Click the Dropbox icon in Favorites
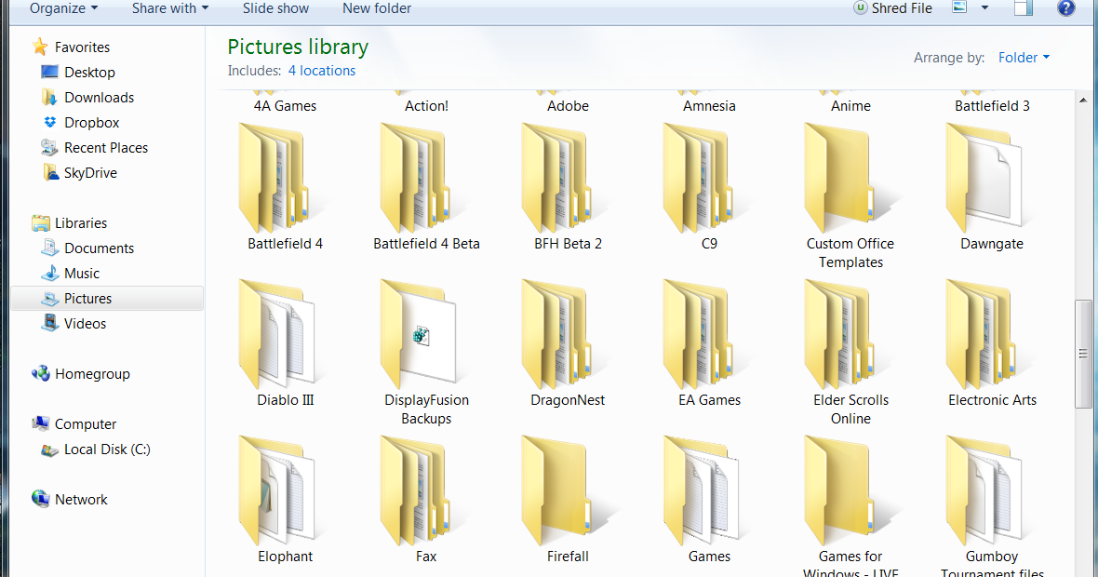This screenshot has width=1098, height=577. (x=49, y=122)
